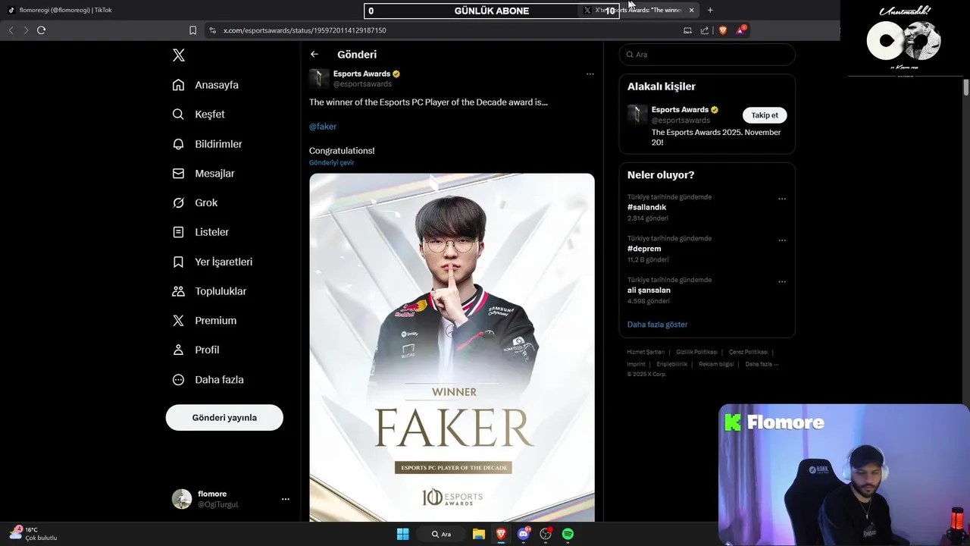
Task: Open Hizmet Şartları footer link
Action: pyautogui.click(x=646, y=352)
